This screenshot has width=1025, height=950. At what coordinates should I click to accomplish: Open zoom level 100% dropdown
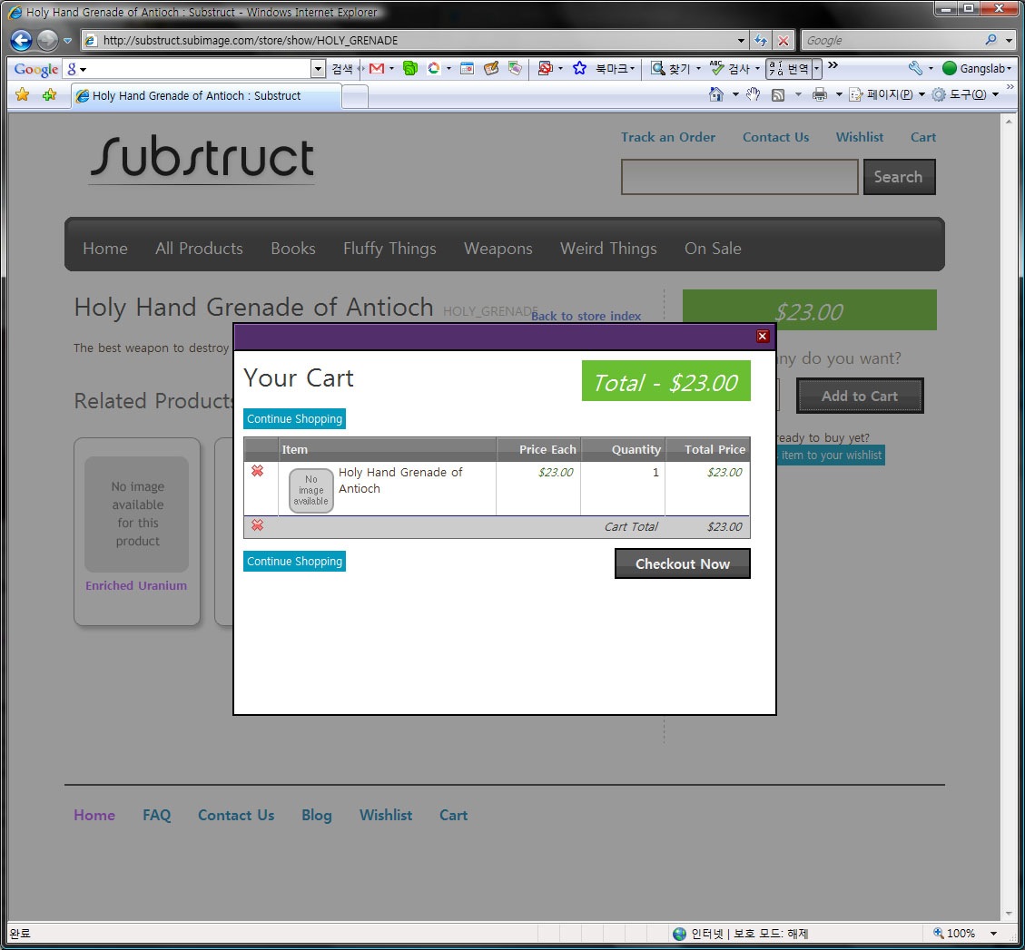click(x=993, y=934)
